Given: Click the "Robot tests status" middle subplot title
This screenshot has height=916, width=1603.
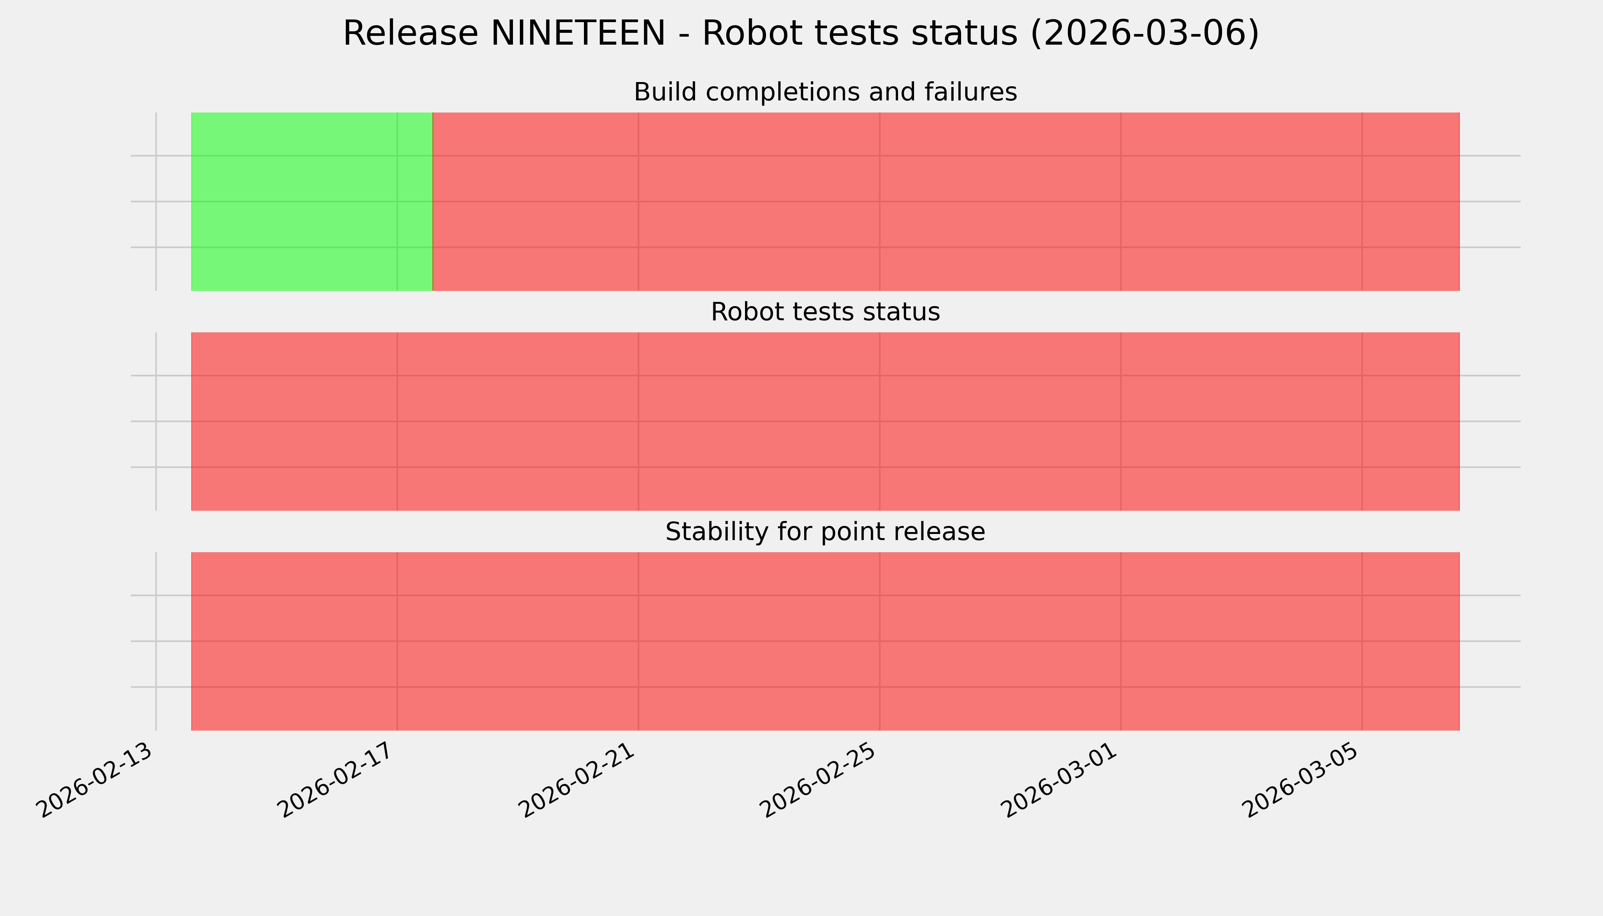Looking at the screenshot, I should click(x=825, y=312).
